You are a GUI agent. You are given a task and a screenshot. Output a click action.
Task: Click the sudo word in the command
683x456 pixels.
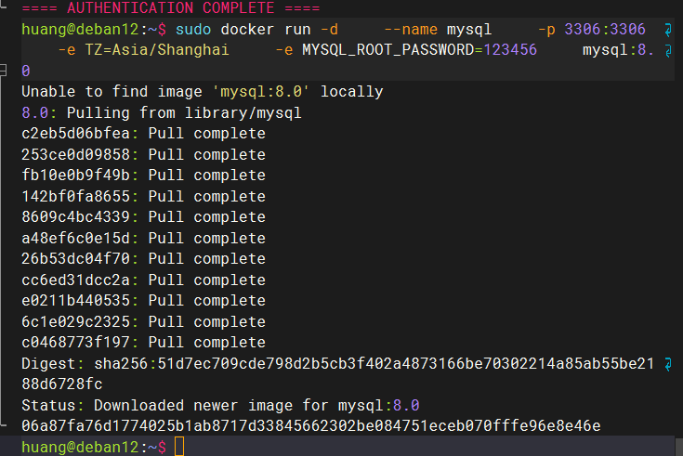[x=193, y=30]
